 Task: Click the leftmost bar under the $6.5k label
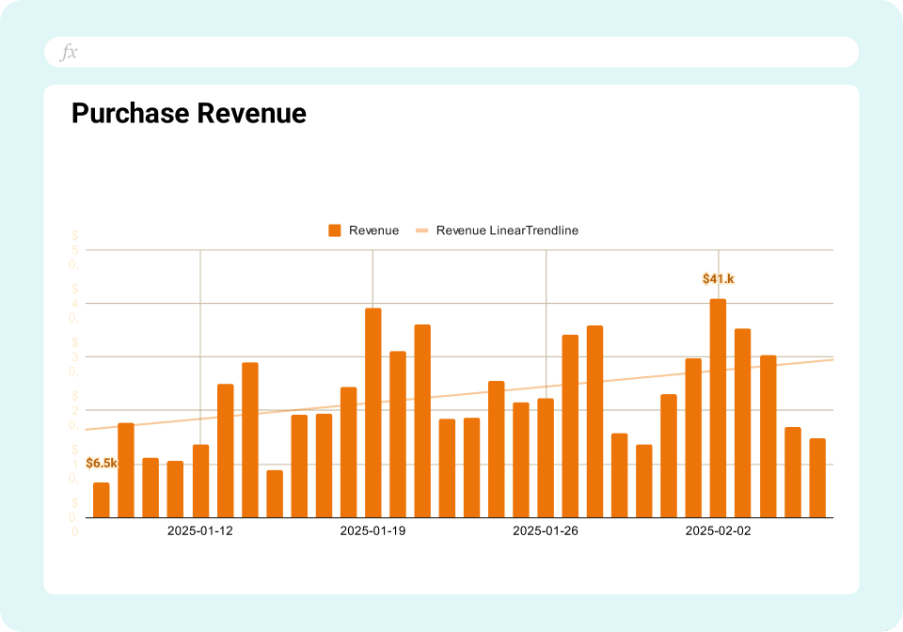point(102,500)
